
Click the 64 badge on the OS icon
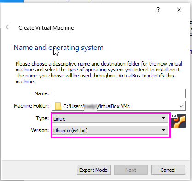(x=174, y=116)
